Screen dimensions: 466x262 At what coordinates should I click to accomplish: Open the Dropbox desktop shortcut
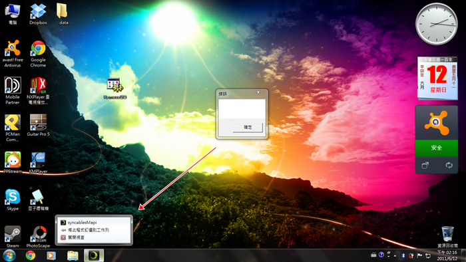pos(38,14)
